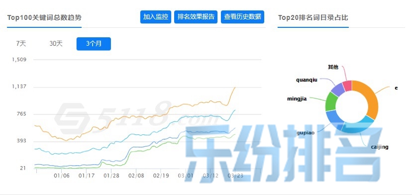Click the pink 其他 donut segment

[x=347, y=86]
